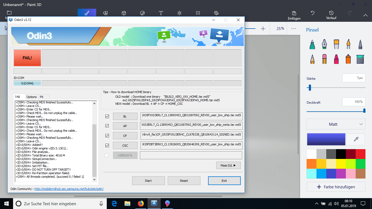Viewport: 372px width, 209px height.
Task: Choose the pink eraser tool
Action: [324, 59]
